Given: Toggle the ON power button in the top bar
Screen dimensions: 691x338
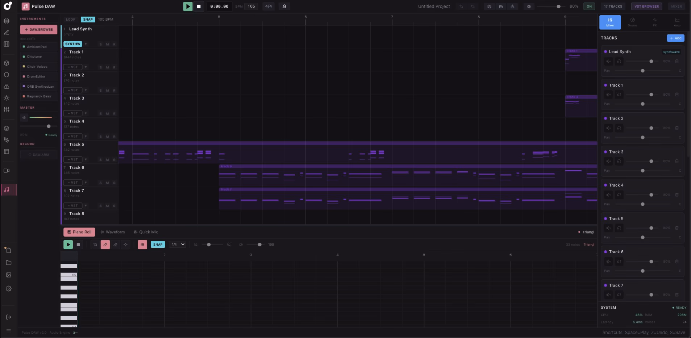Looking at the screenshot, I should tap(589, 6).
